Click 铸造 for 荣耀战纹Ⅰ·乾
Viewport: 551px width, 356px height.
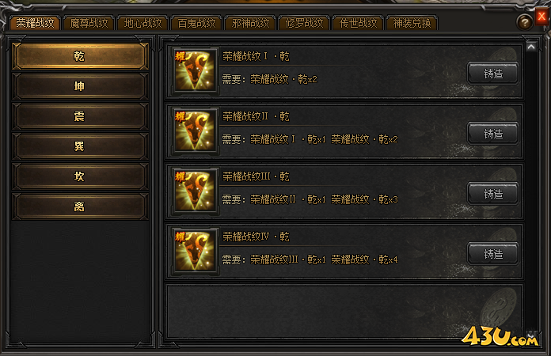point(493,74)
